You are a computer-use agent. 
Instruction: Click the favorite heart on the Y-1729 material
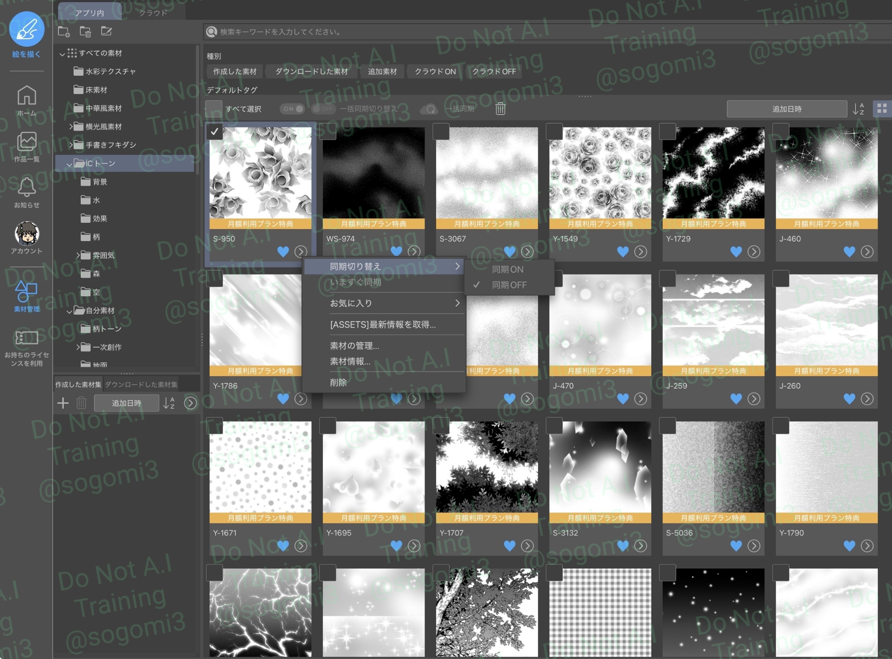pyautogui.click(x=736, y=252)
